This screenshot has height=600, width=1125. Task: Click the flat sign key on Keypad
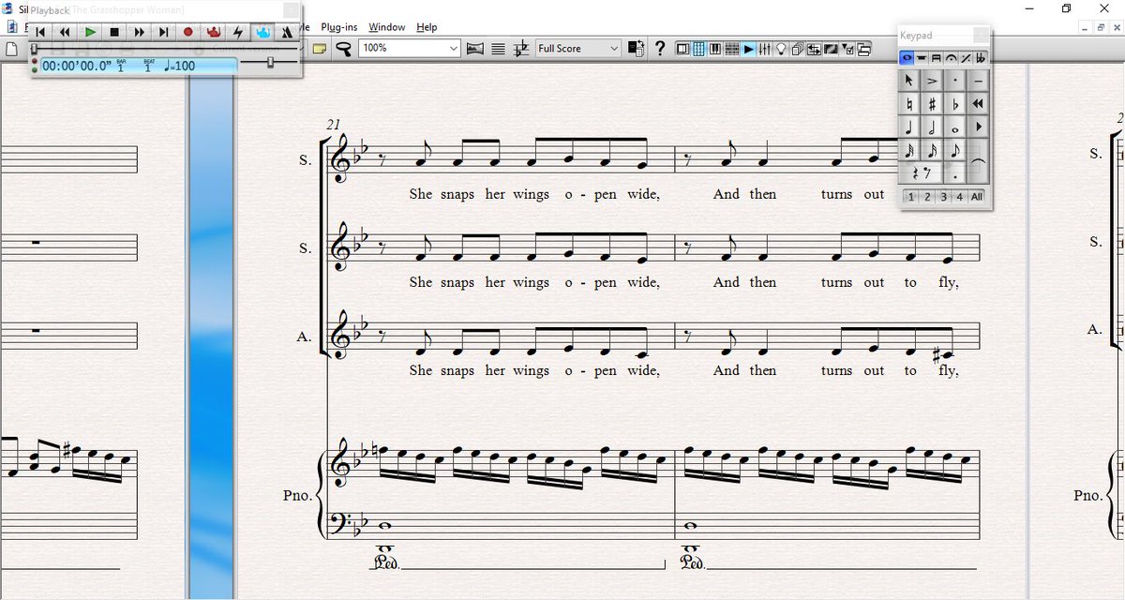(955, 103)
